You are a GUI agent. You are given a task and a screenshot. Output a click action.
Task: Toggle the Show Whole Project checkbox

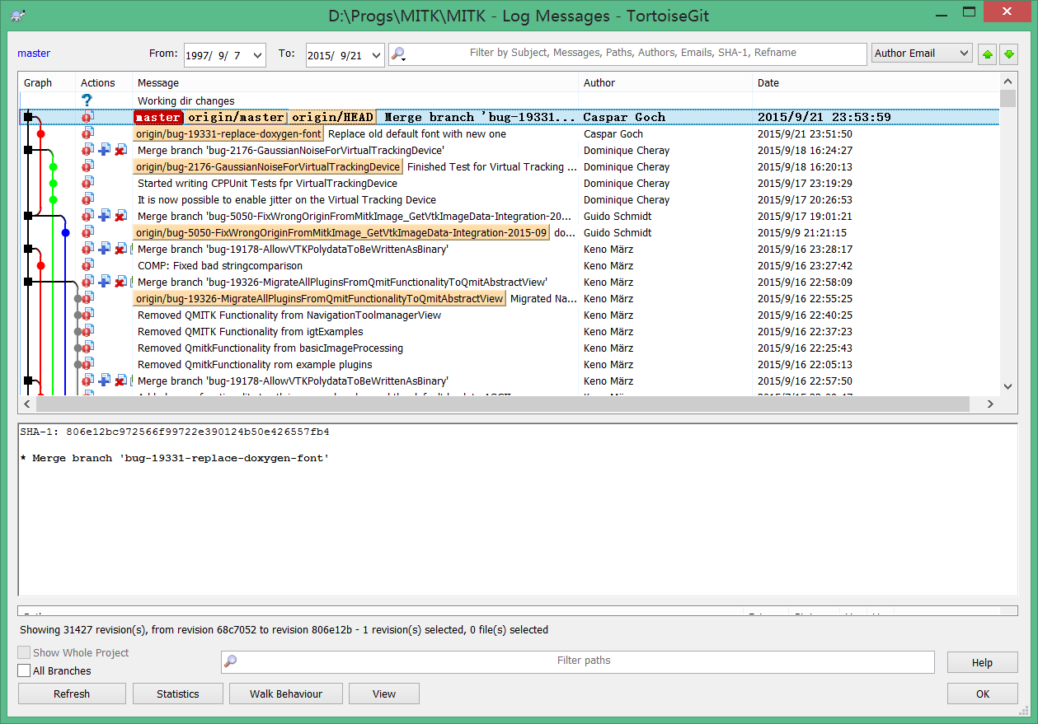[x=24, y=652]
